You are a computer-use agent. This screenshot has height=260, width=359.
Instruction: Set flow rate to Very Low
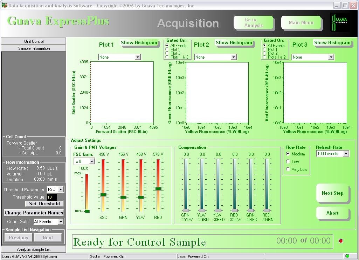288,169
